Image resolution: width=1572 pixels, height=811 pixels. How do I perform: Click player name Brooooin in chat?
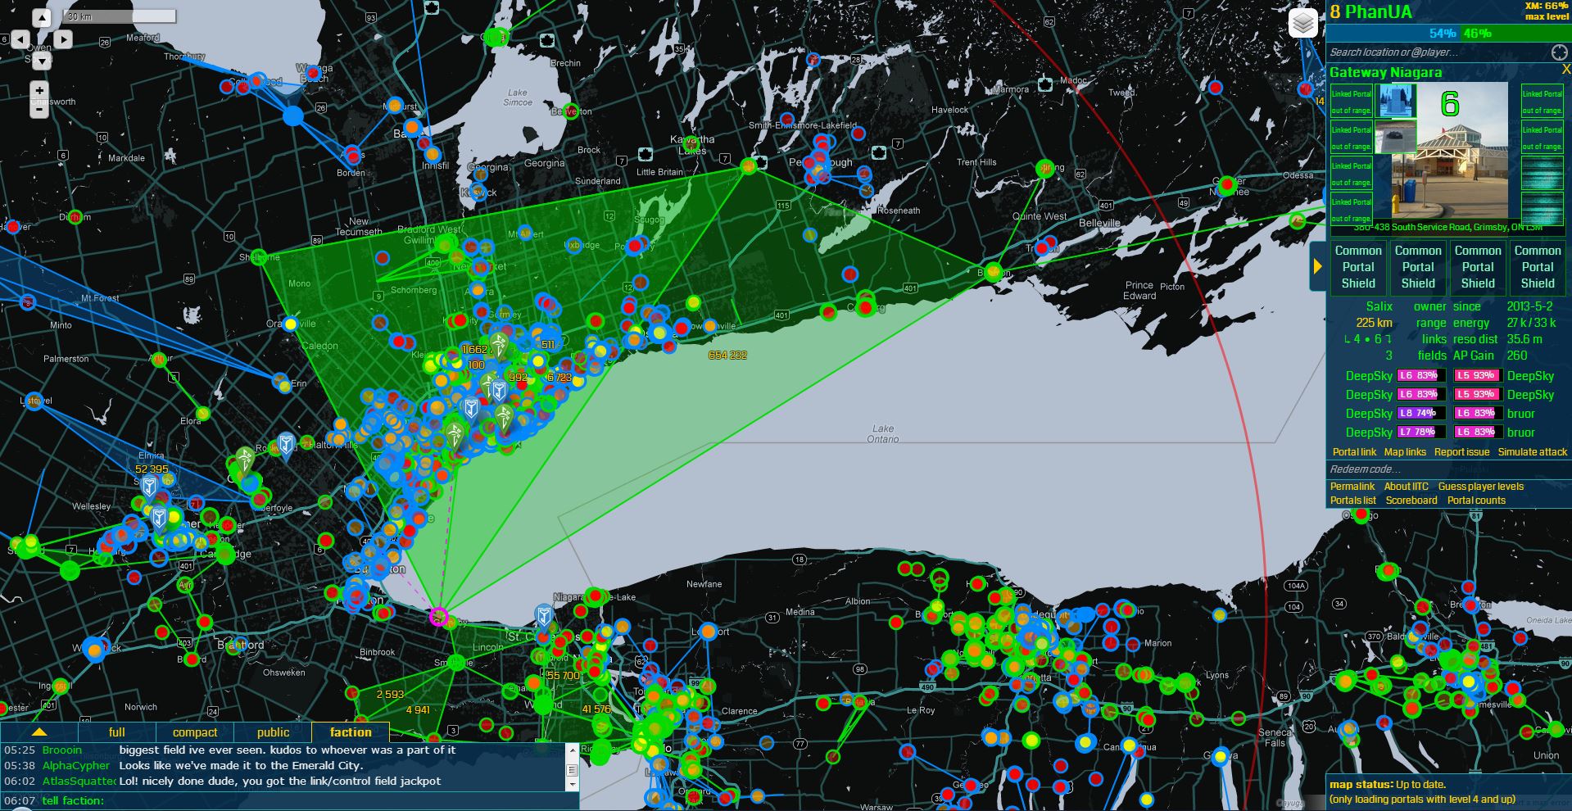click(62, 750)
